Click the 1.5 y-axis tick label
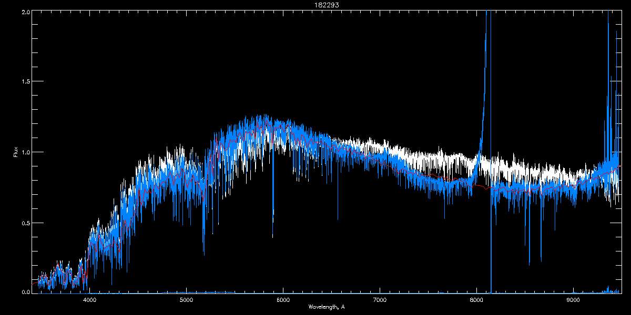 pos(25,82)
